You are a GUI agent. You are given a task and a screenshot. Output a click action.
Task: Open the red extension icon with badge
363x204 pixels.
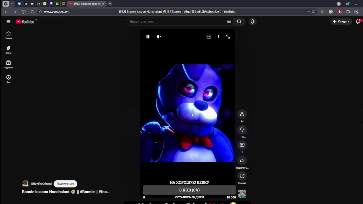[x=339, y=12]
